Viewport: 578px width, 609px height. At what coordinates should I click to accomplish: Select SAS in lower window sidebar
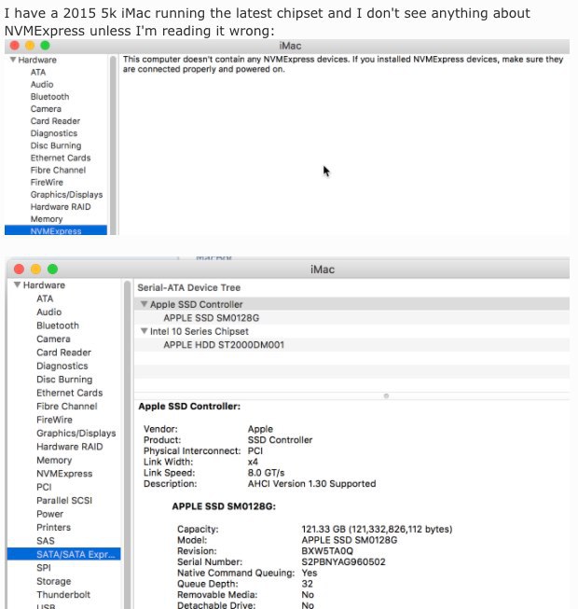pyautogui.click(x=46, y=541)
